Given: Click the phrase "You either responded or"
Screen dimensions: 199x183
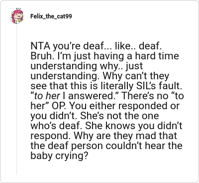Looking at the screenshot, I should click(122, 106).
